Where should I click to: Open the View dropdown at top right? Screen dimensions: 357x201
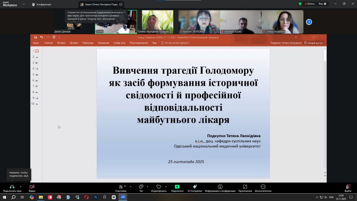pyautogui.click(x=323, y=4)
